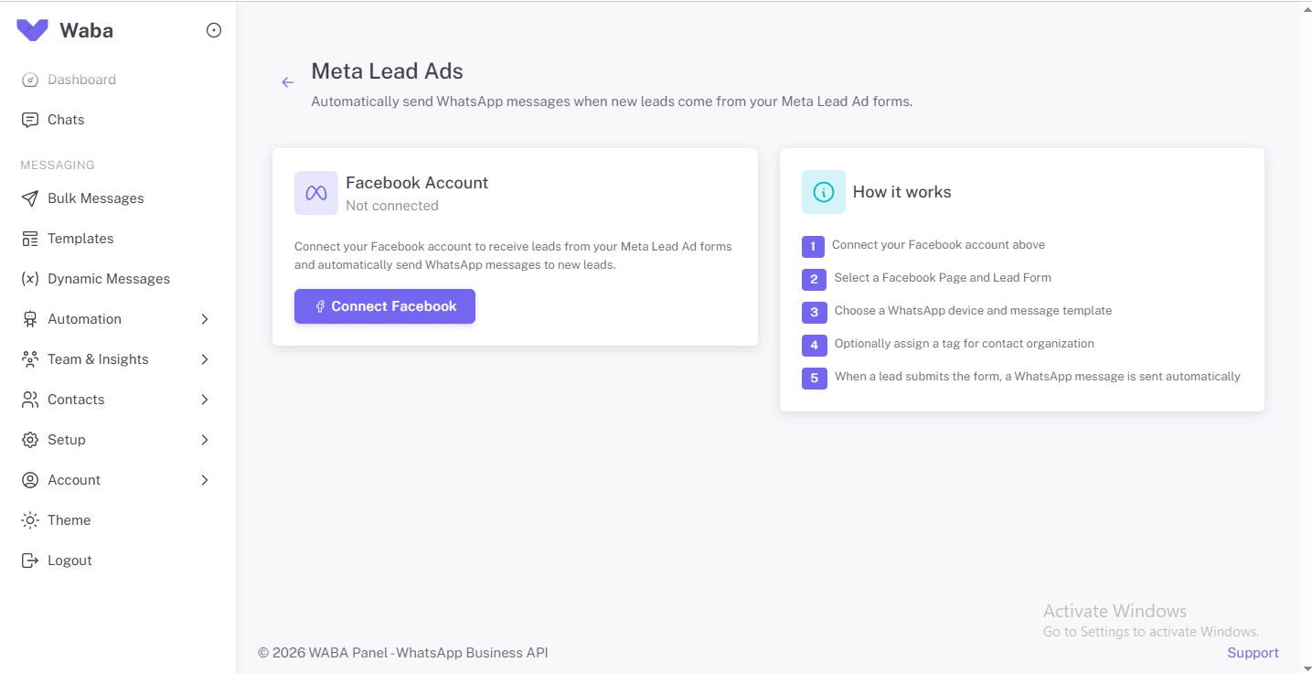
Task: Select the Bulk Messages send icon
Action: tap(30, 198)
